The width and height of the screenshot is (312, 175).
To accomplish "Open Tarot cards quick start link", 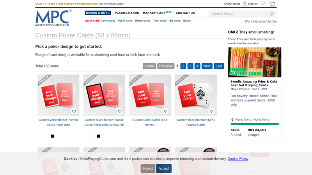I will coord(160,21).
